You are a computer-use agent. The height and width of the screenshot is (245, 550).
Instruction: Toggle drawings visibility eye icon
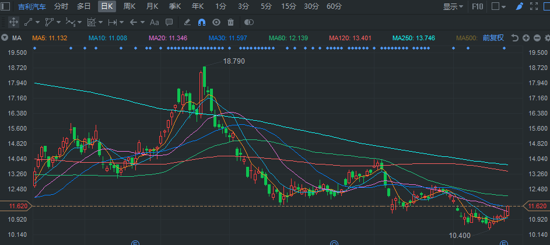[x=216, y=22]
